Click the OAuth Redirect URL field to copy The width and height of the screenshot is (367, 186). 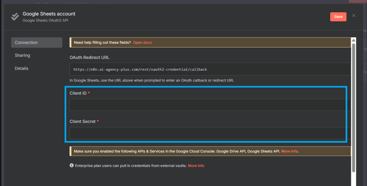[x=210, y=69]
